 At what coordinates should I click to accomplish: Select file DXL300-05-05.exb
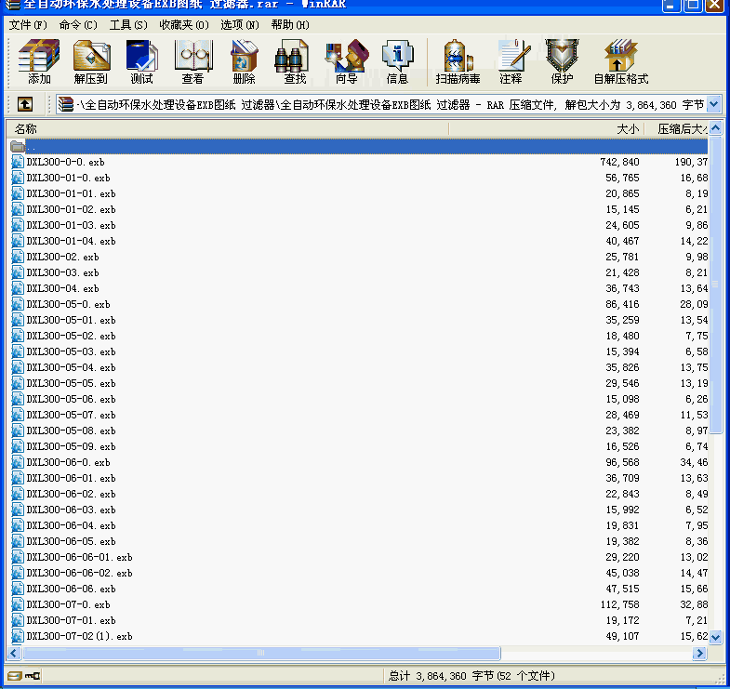(71, 383)
